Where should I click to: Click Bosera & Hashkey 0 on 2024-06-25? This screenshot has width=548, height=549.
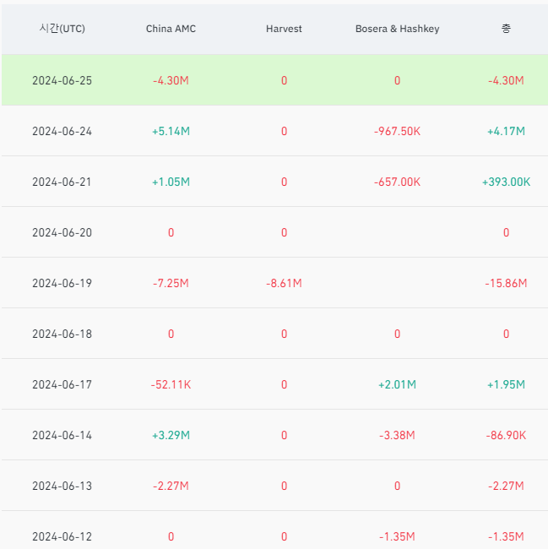click(397, 80)
